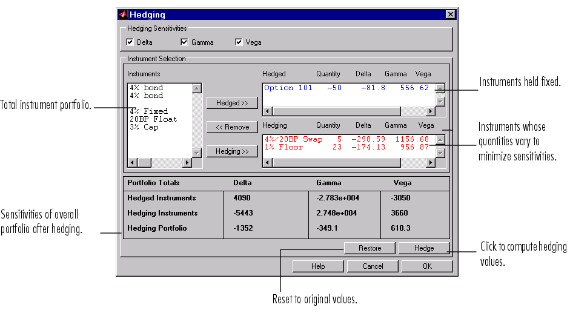This screenshot has width=570, height=316.
Task: Open Help for the Hedging dialog
Action: click(x=318, y=266)
